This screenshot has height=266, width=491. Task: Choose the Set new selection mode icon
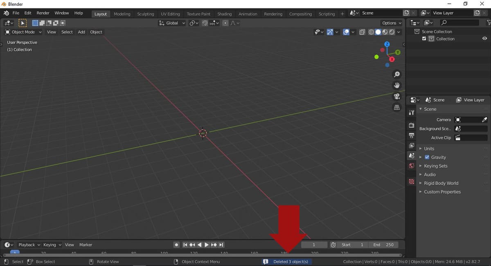35,23
